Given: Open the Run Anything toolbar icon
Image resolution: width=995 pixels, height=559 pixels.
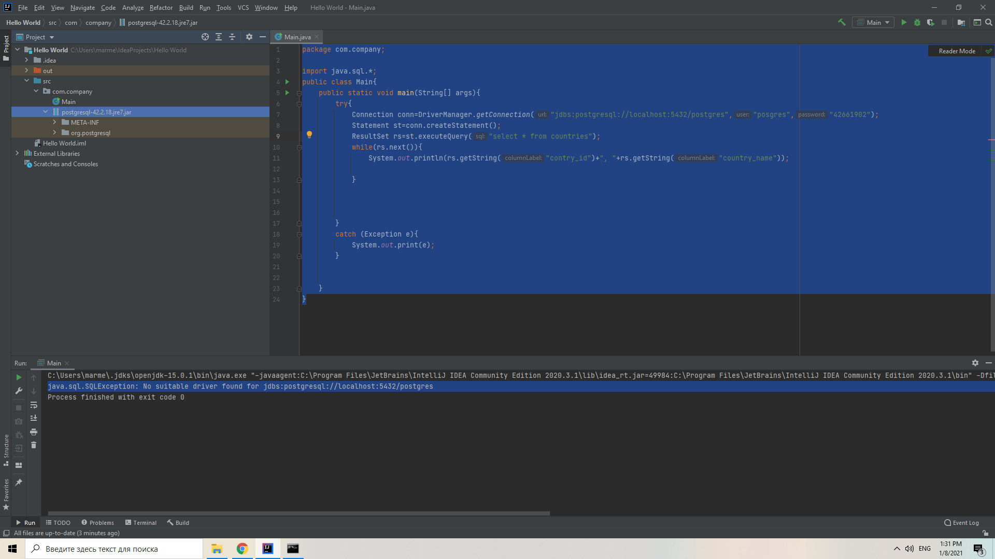Looking at the screenshot, I should pyautogui.click(x=977, y=22).
